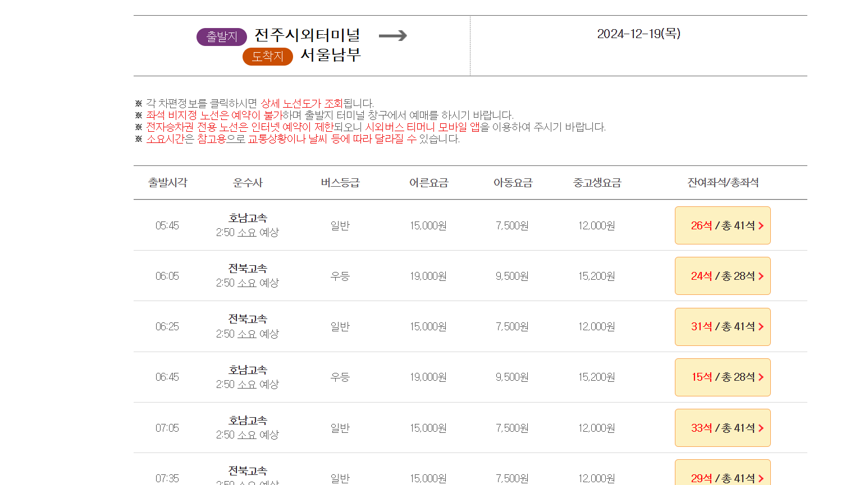Viewport: 859px width, 485px height.
Task: Click the 좌석 비지정 노선은 예약이 불가 notice
Action: click(214, 115)
